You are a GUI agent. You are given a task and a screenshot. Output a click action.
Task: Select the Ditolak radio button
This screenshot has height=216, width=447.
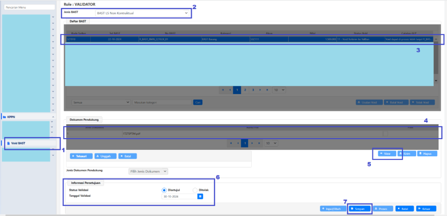pyautogui.click(x=195, y=190)
